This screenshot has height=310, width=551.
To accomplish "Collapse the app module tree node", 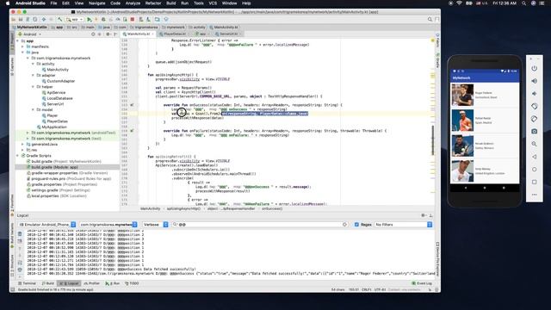I will 18,40.
